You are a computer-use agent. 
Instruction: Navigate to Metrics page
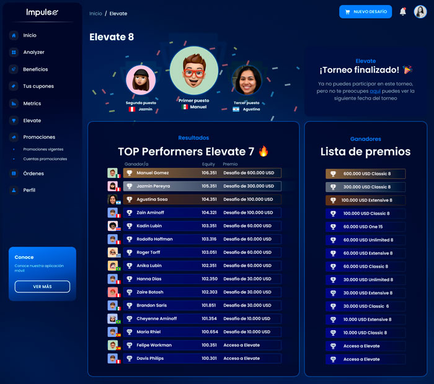[32, 103]
